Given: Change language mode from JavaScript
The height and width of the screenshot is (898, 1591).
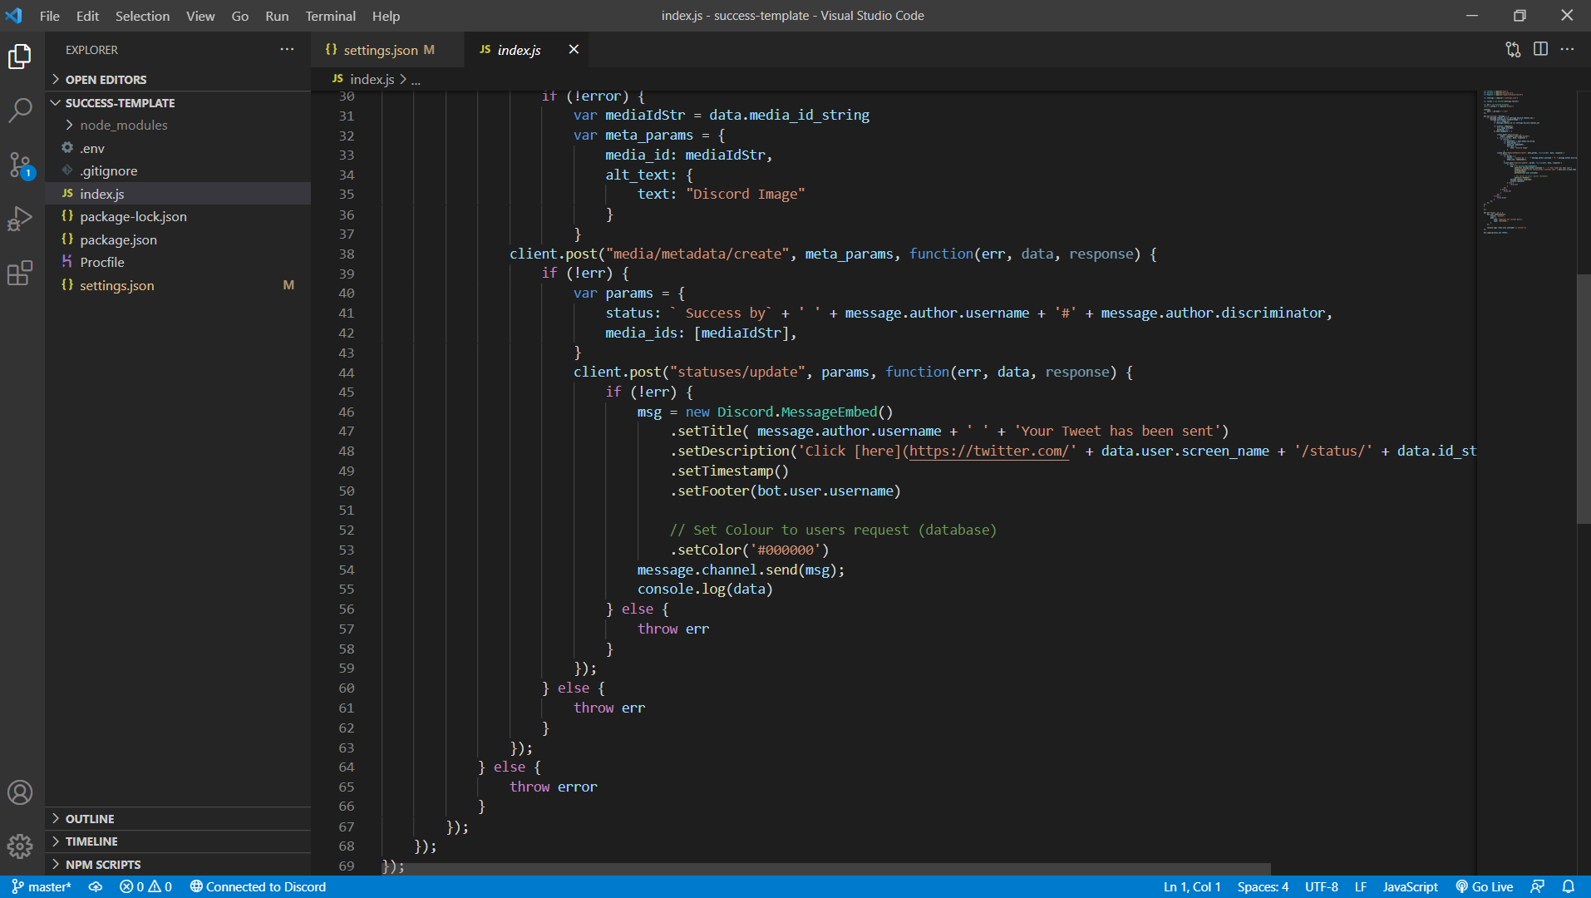Looking at the screenshot, I should point(1410,887).
